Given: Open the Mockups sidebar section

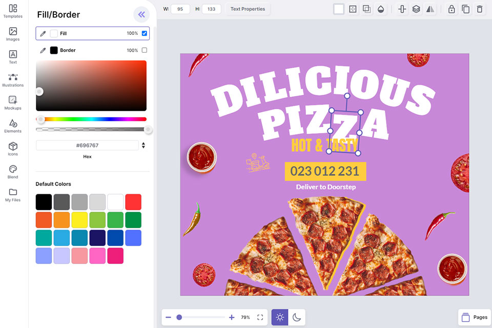Looking at the screenshot, I should point(13,102).
